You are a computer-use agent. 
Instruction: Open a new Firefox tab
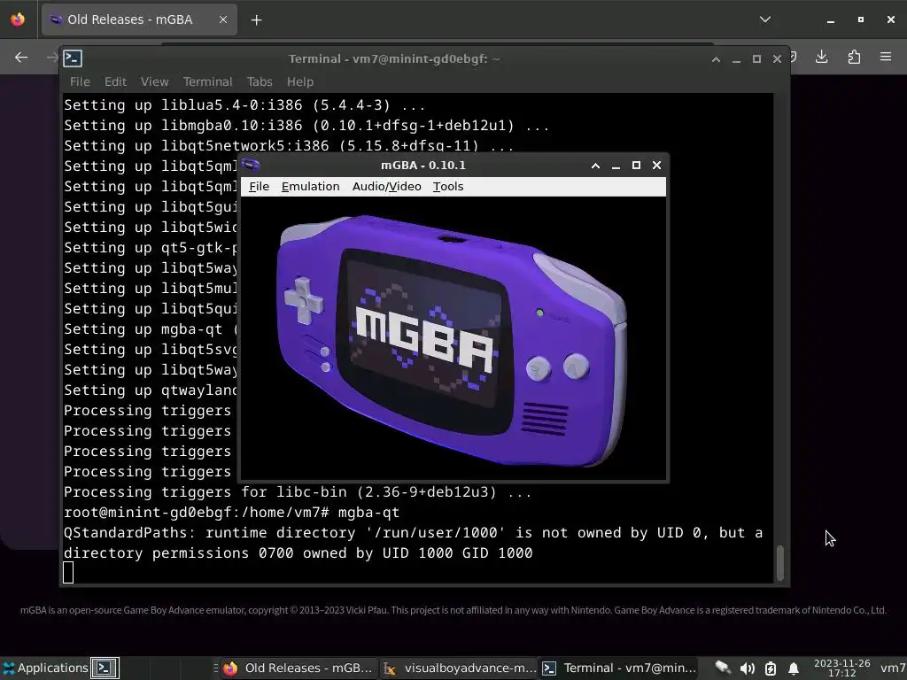click(256, 20)
